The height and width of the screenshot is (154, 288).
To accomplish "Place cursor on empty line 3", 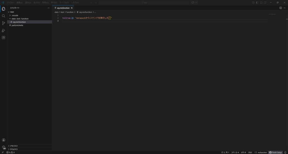I will 165,21.
